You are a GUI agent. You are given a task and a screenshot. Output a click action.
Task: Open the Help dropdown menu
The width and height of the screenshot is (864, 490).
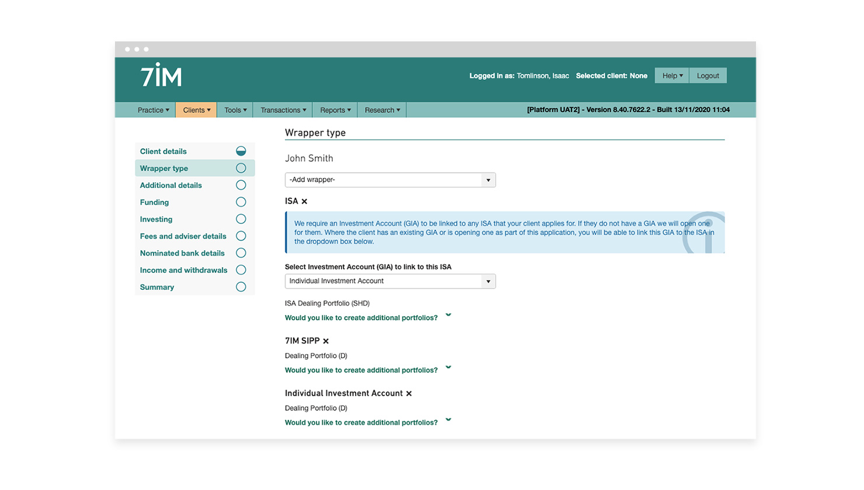672,76
